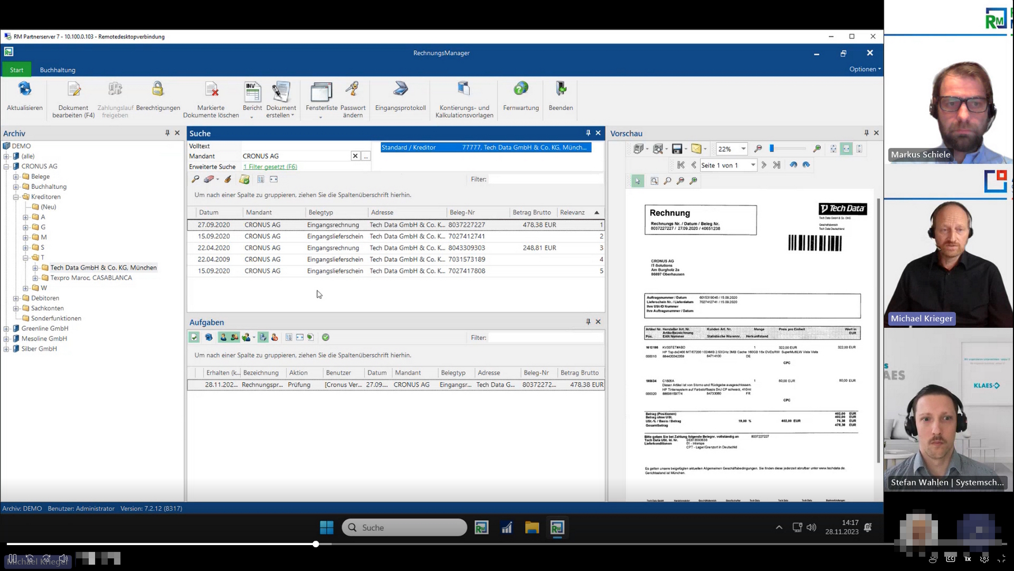This screenshot has width=1014, height=571.
Task: Click the print icon in Vorschau toolbar
Action: point(638,149)
